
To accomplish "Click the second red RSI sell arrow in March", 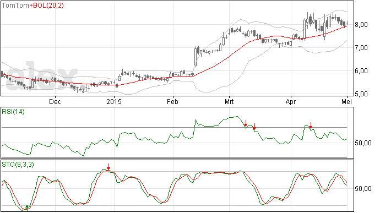I will 254,127.
